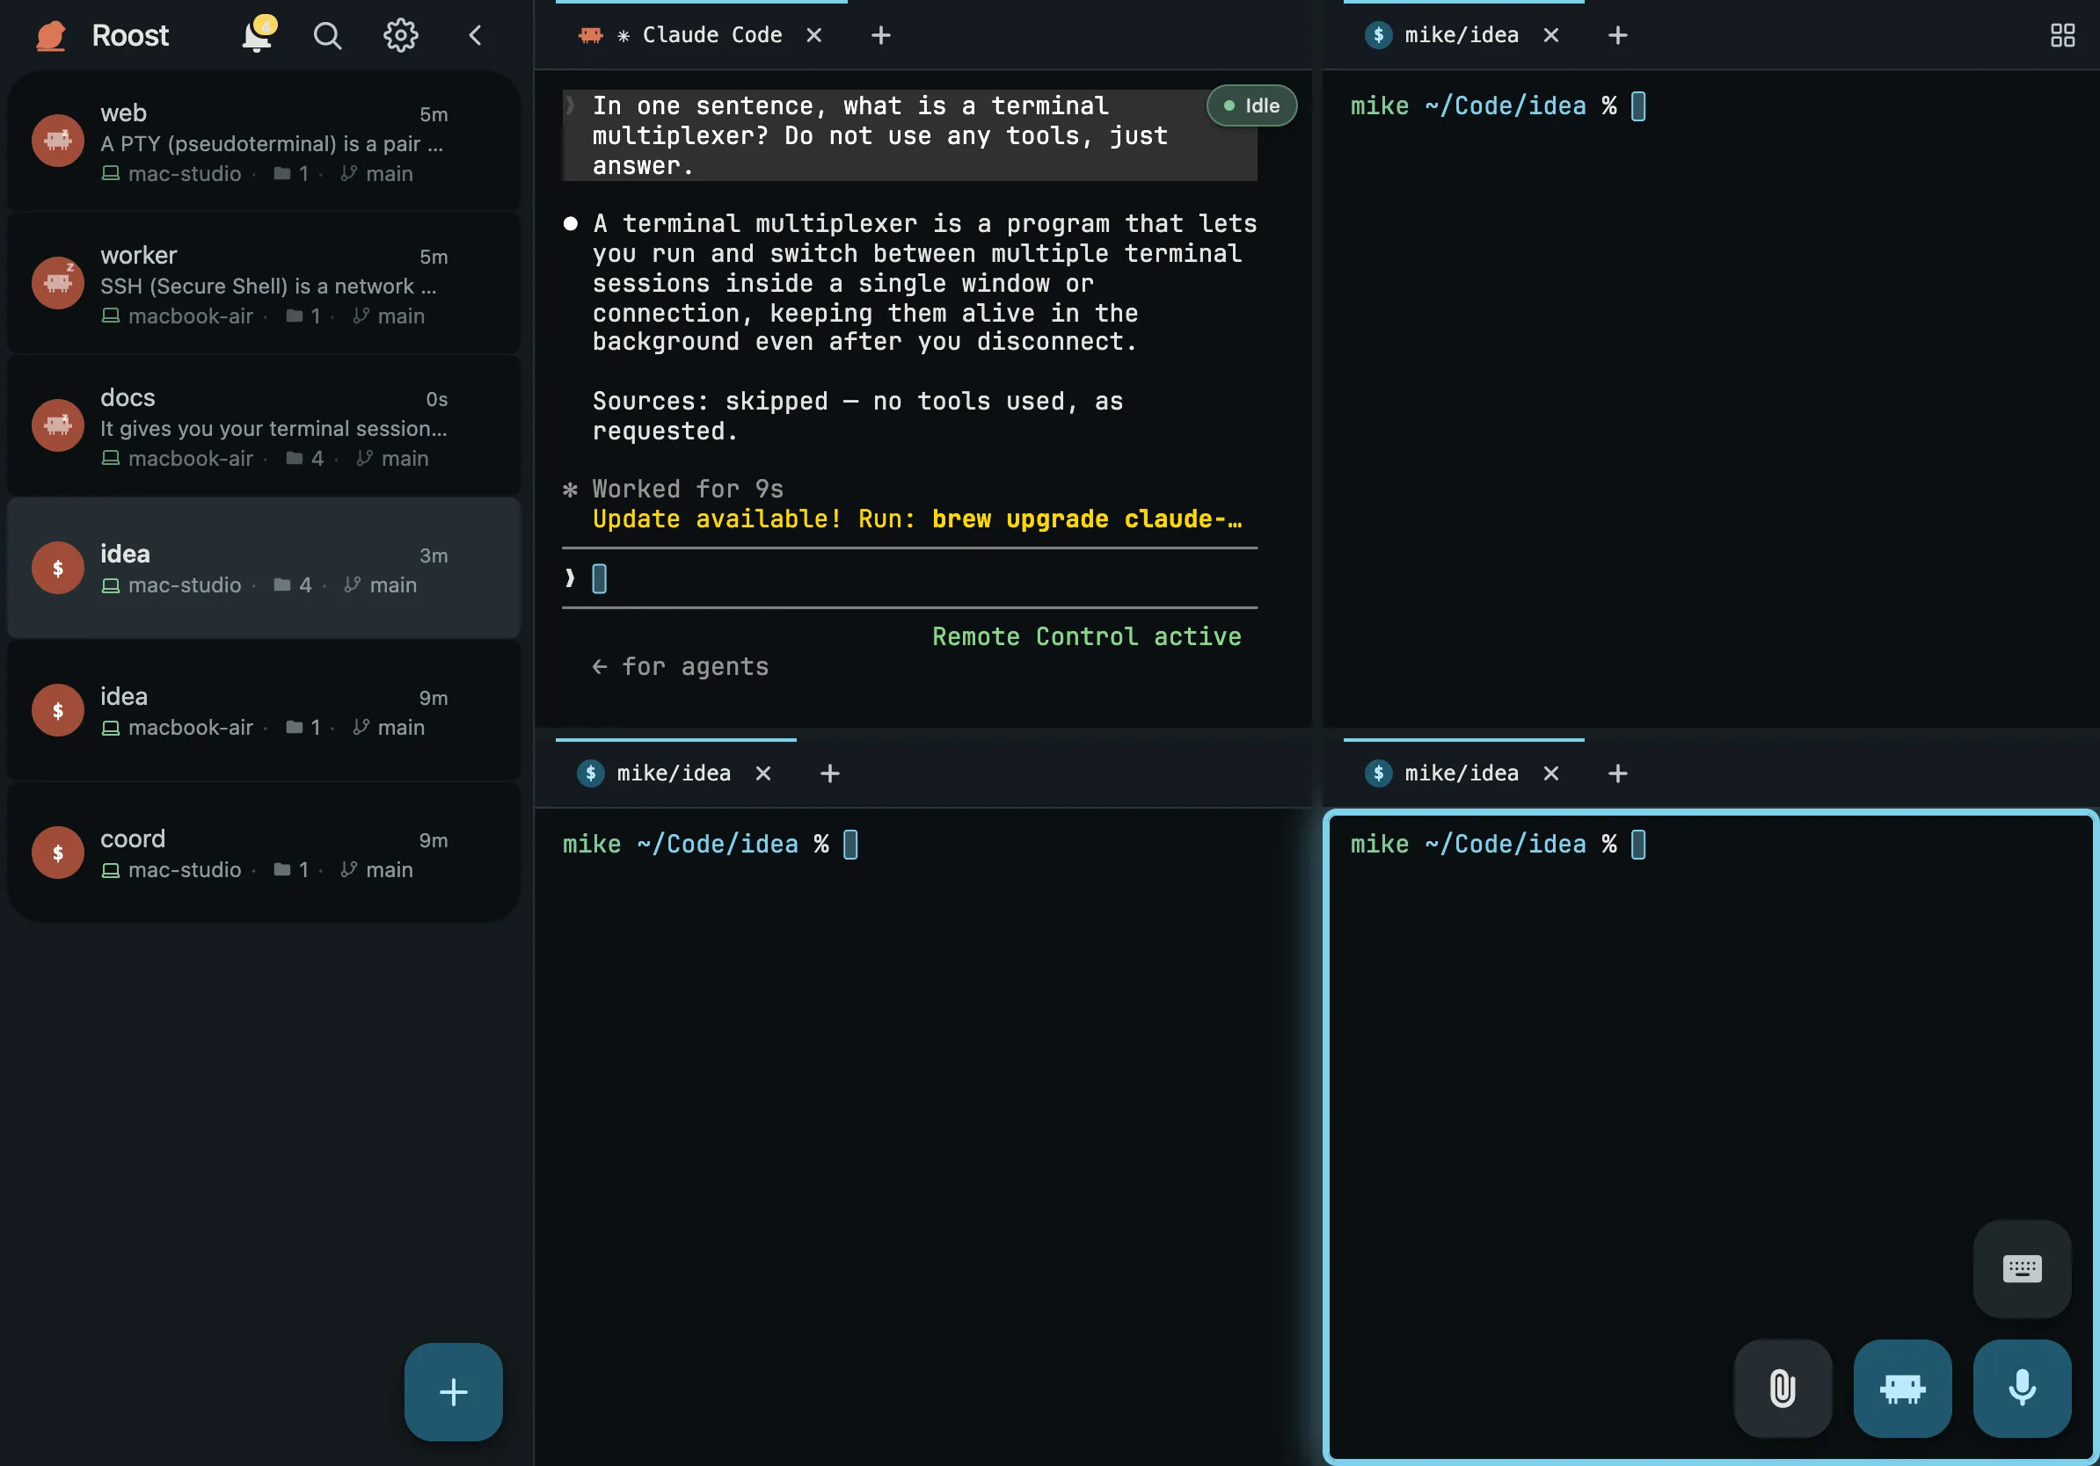Open the notifications bell

(x=257, y=36)
